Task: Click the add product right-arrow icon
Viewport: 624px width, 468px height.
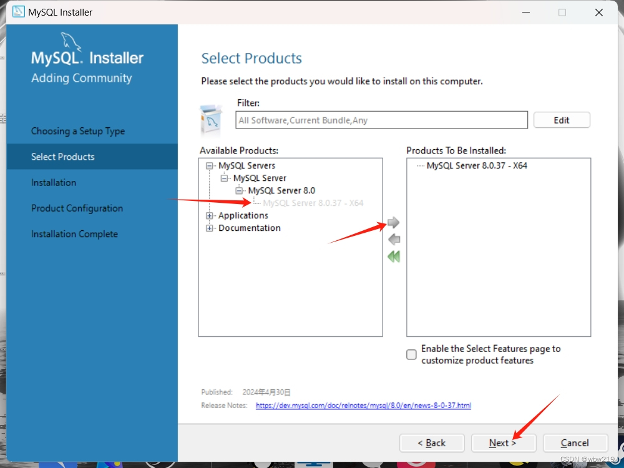Action: (393, 222)
